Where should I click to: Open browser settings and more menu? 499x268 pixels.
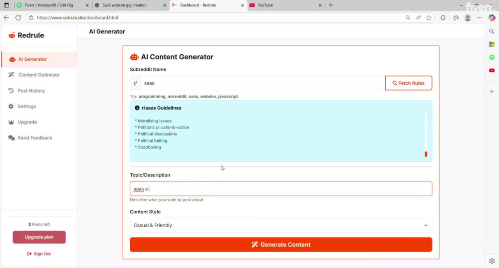479,18
